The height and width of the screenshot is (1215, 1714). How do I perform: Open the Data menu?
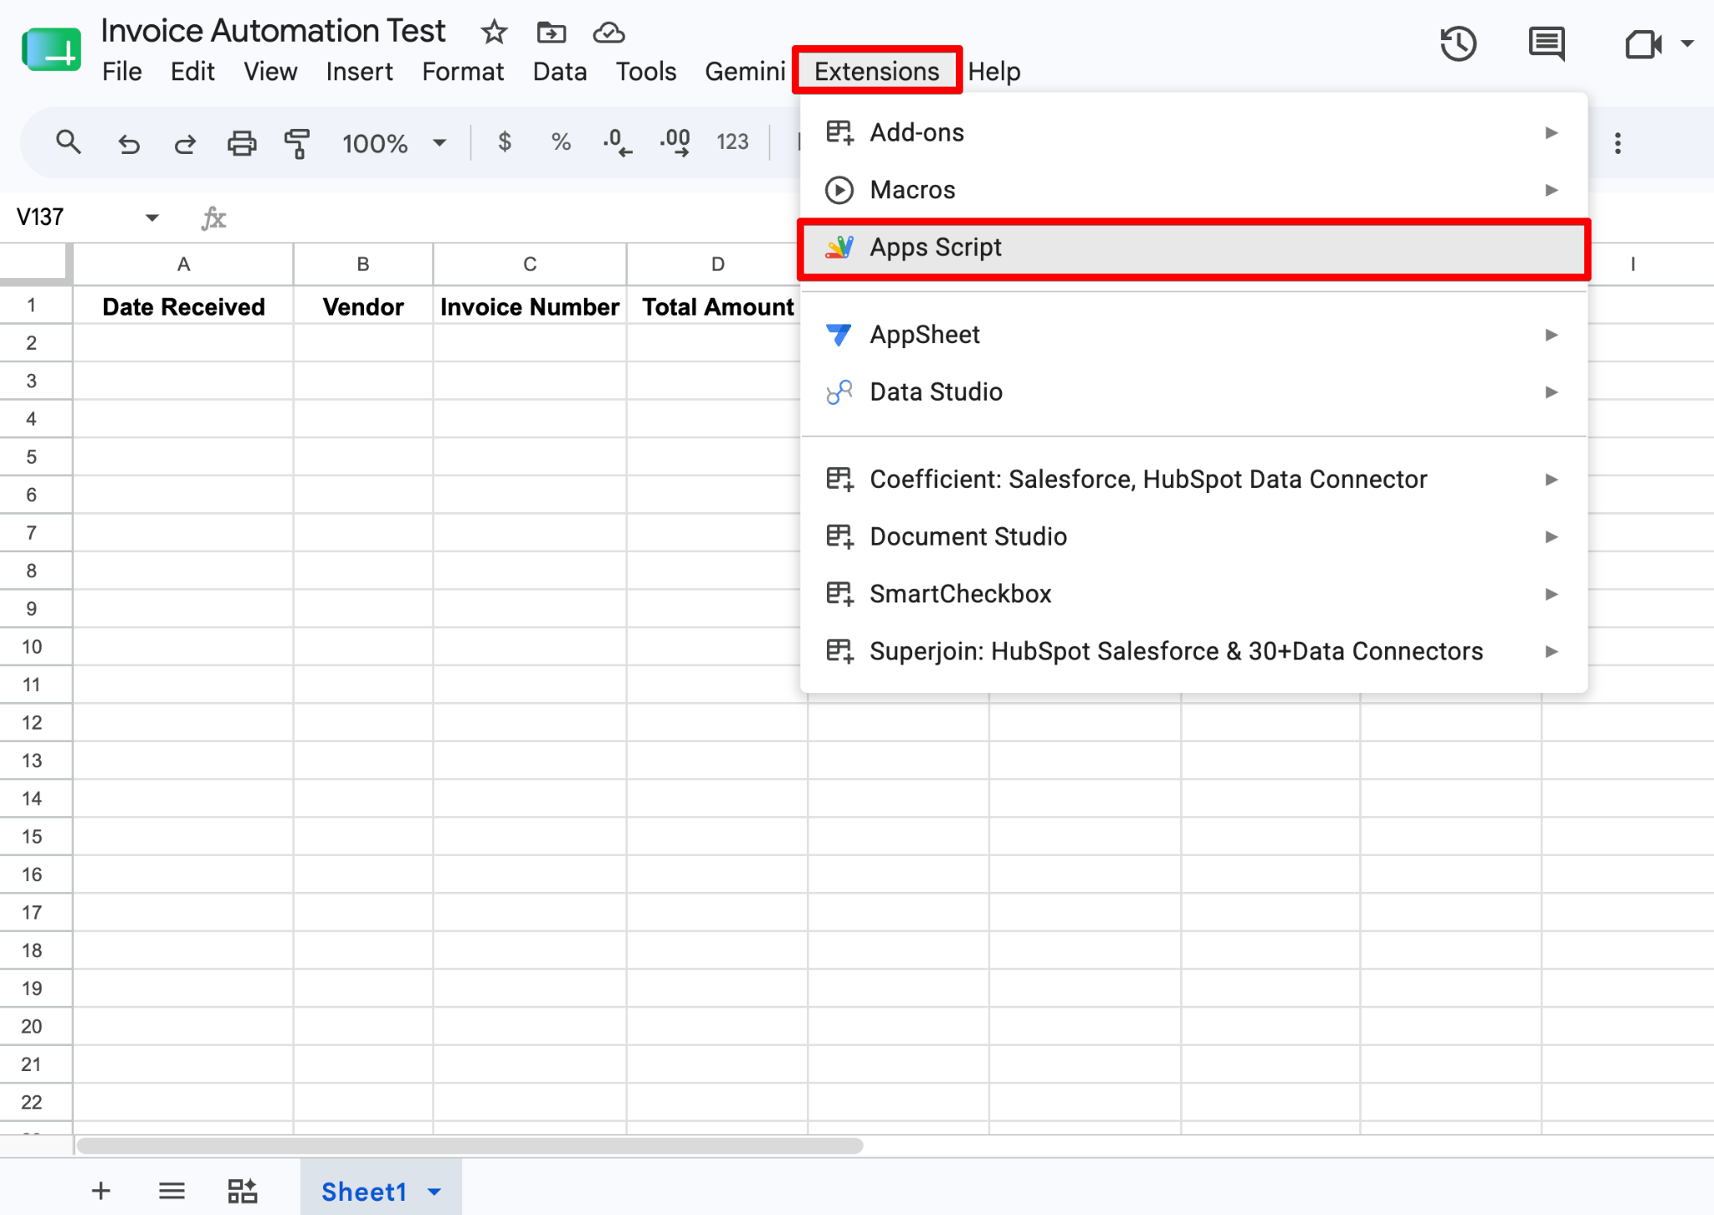pyautogui.click(x=559, y=72)
